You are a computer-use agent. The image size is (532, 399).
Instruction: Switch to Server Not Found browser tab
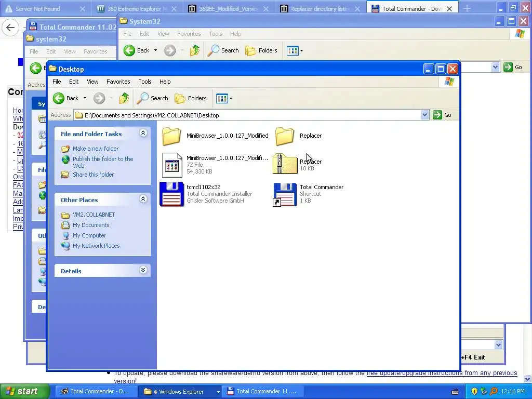click(x=46, y=8)
